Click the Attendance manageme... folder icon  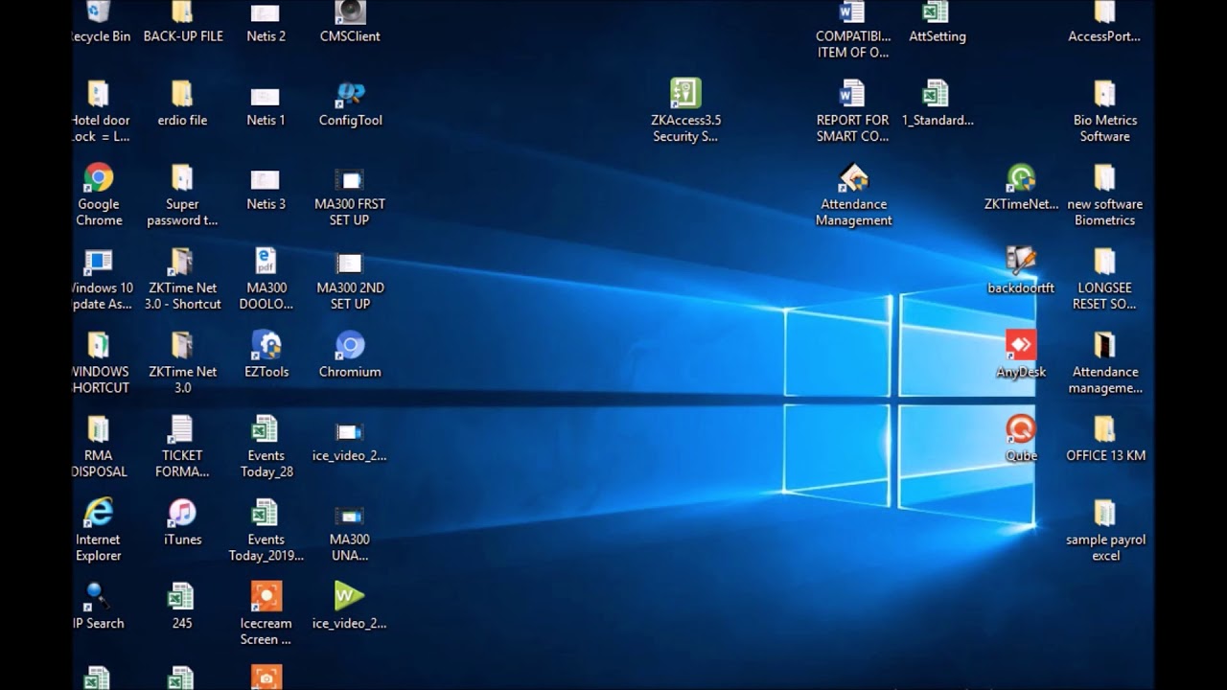click(1104, 362)
